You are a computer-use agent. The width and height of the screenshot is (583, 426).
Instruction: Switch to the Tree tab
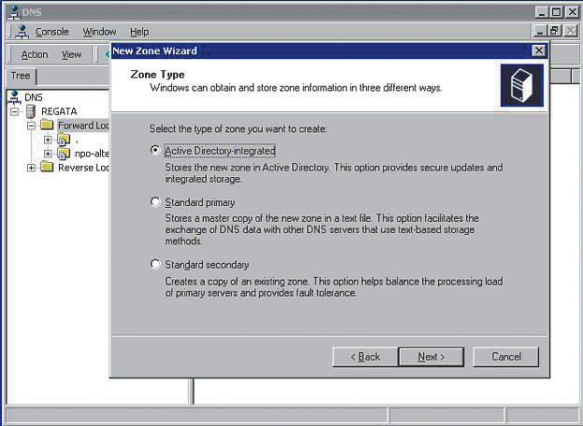tap(20, 76)
